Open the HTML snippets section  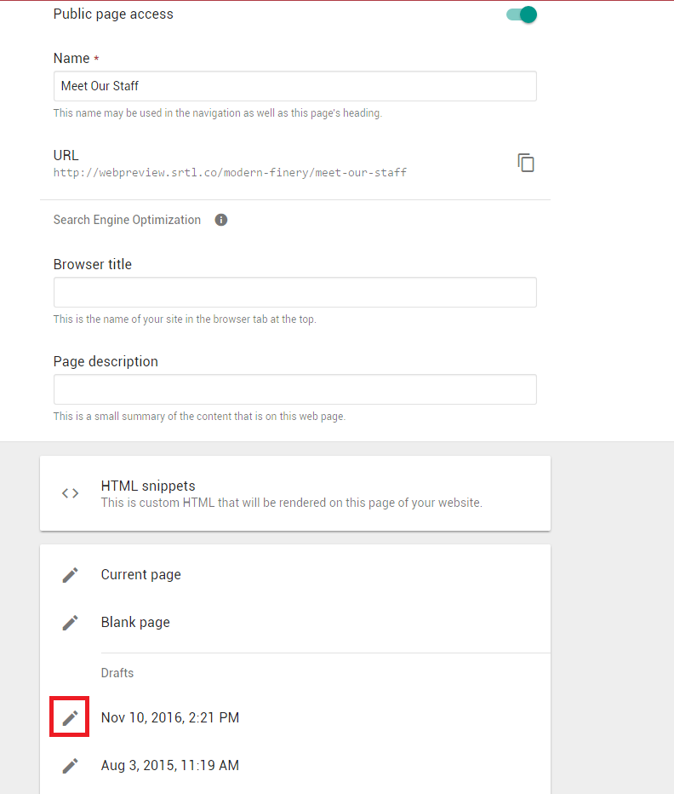[x=295, y=494]
